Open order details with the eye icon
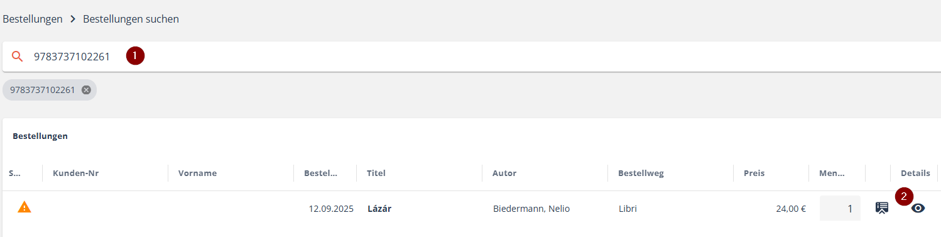 point(918,208)
